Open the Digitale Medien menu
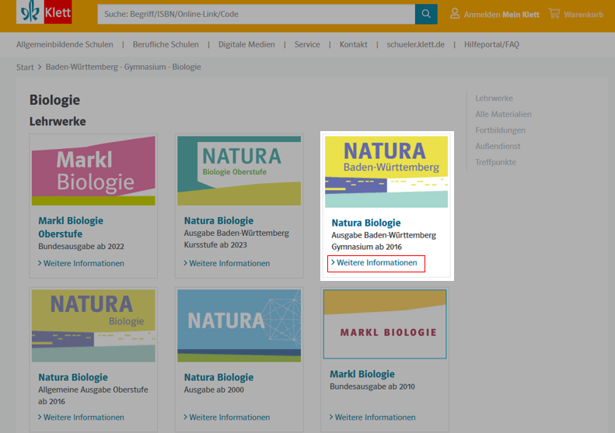Image resolution: width=615 pixels, height=433 pixels. [x=246, y=44]
